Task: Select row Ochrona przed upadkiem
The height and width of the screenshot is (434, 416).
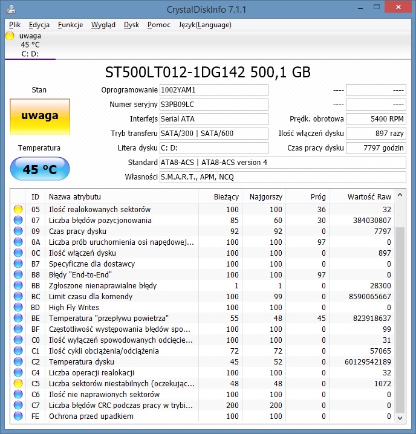Action: pos(203,416)
